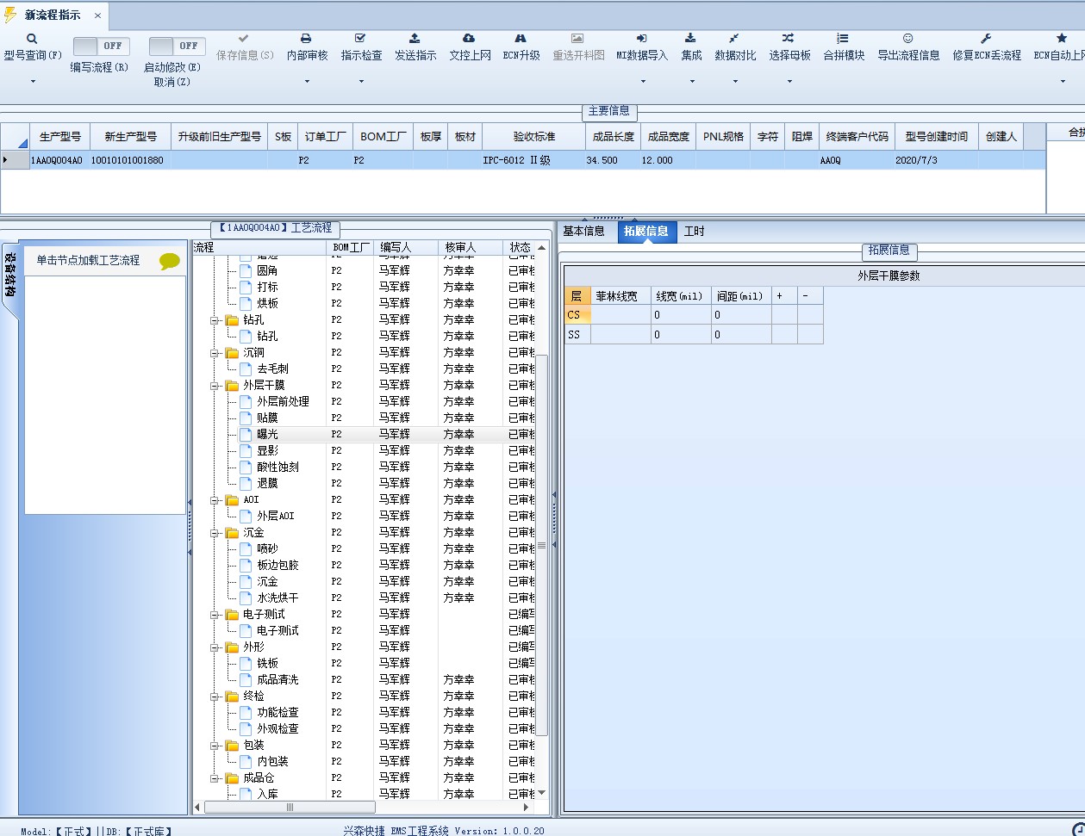Switch to the 拓展信息 tab
1085x836 pixels.
646,232
